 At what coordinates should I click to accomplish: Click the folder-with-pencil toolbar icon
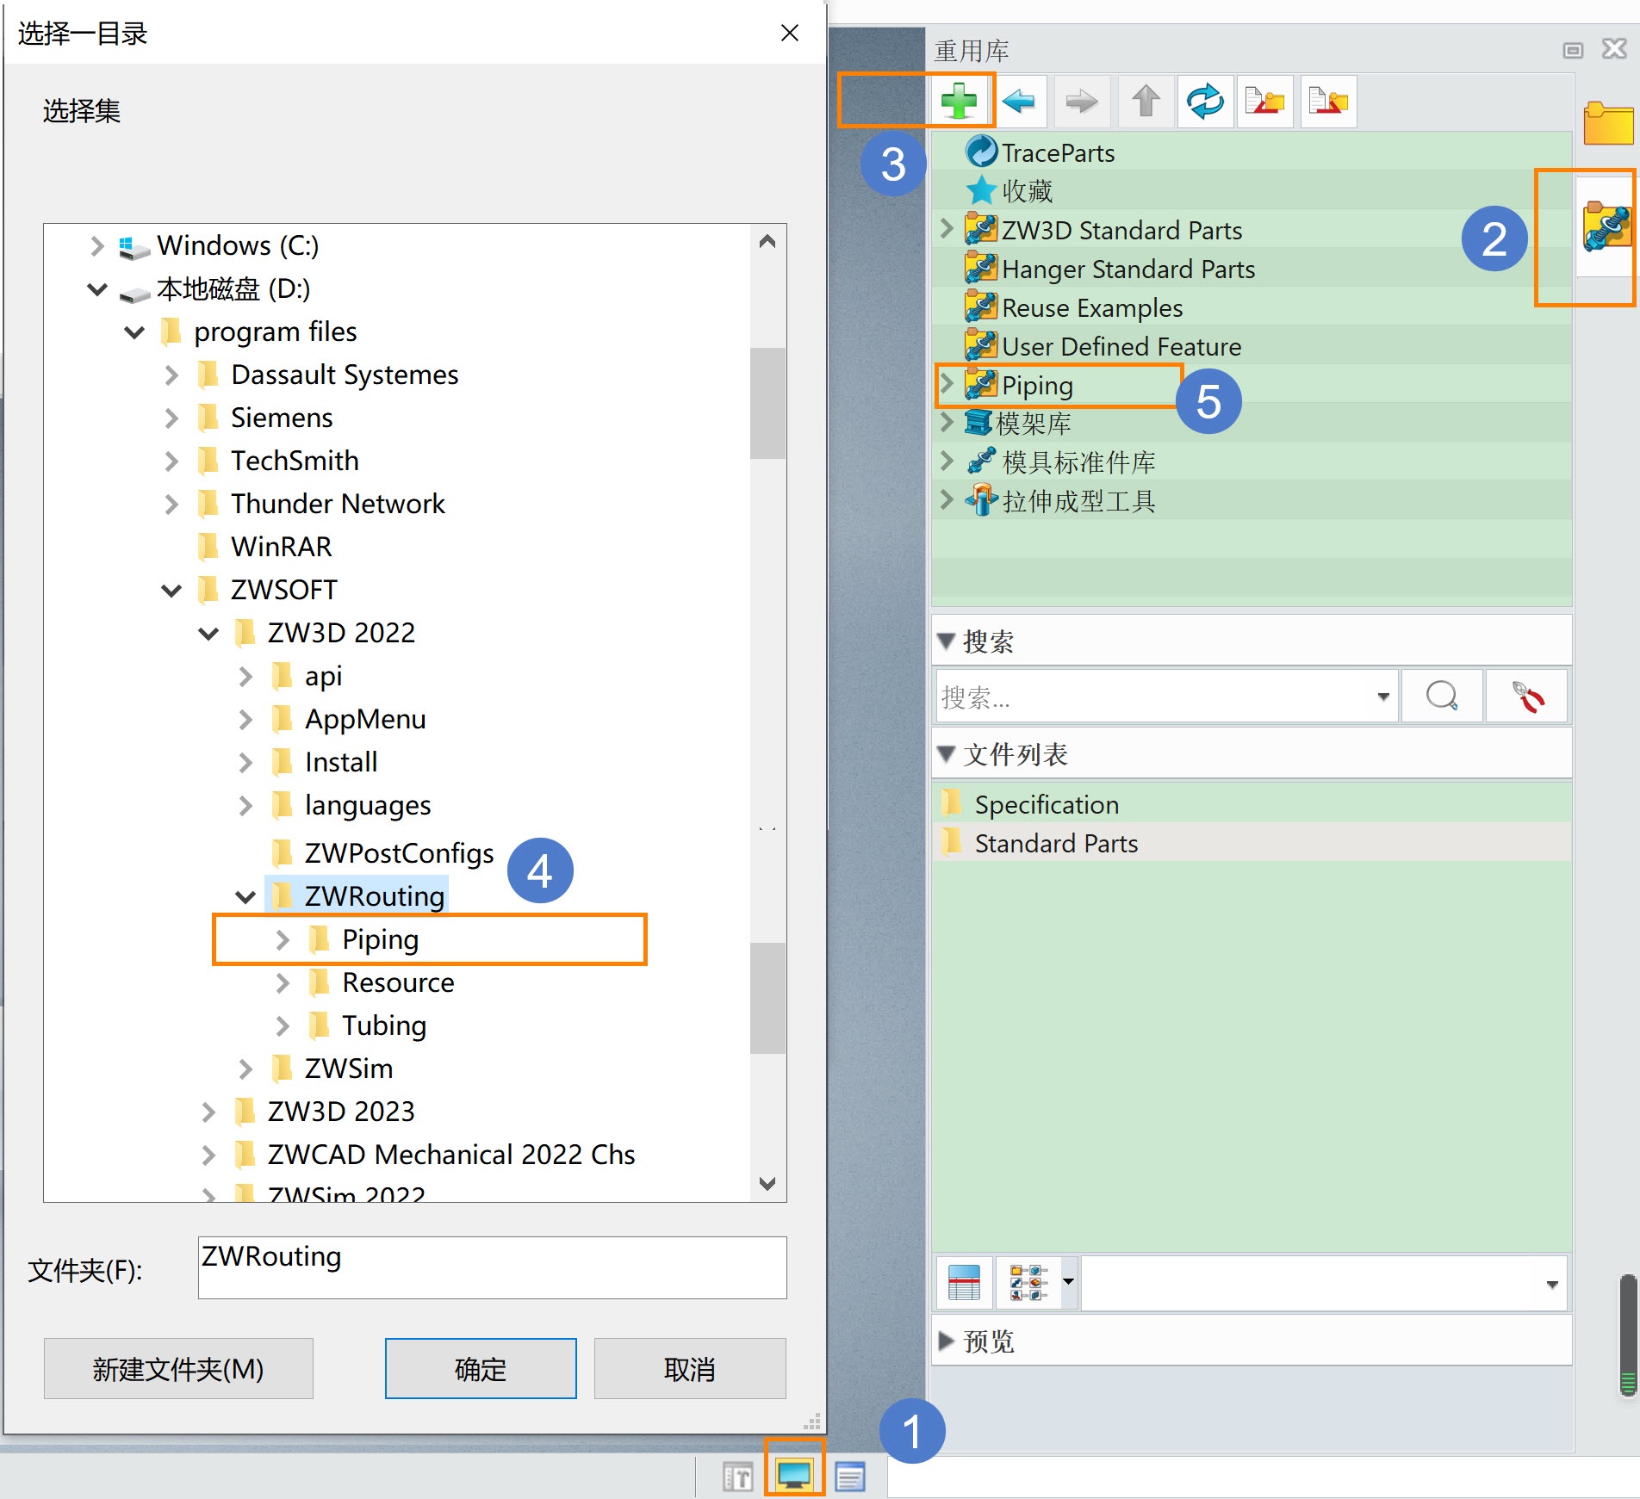pyautogui.click(x=1264, y=102)
